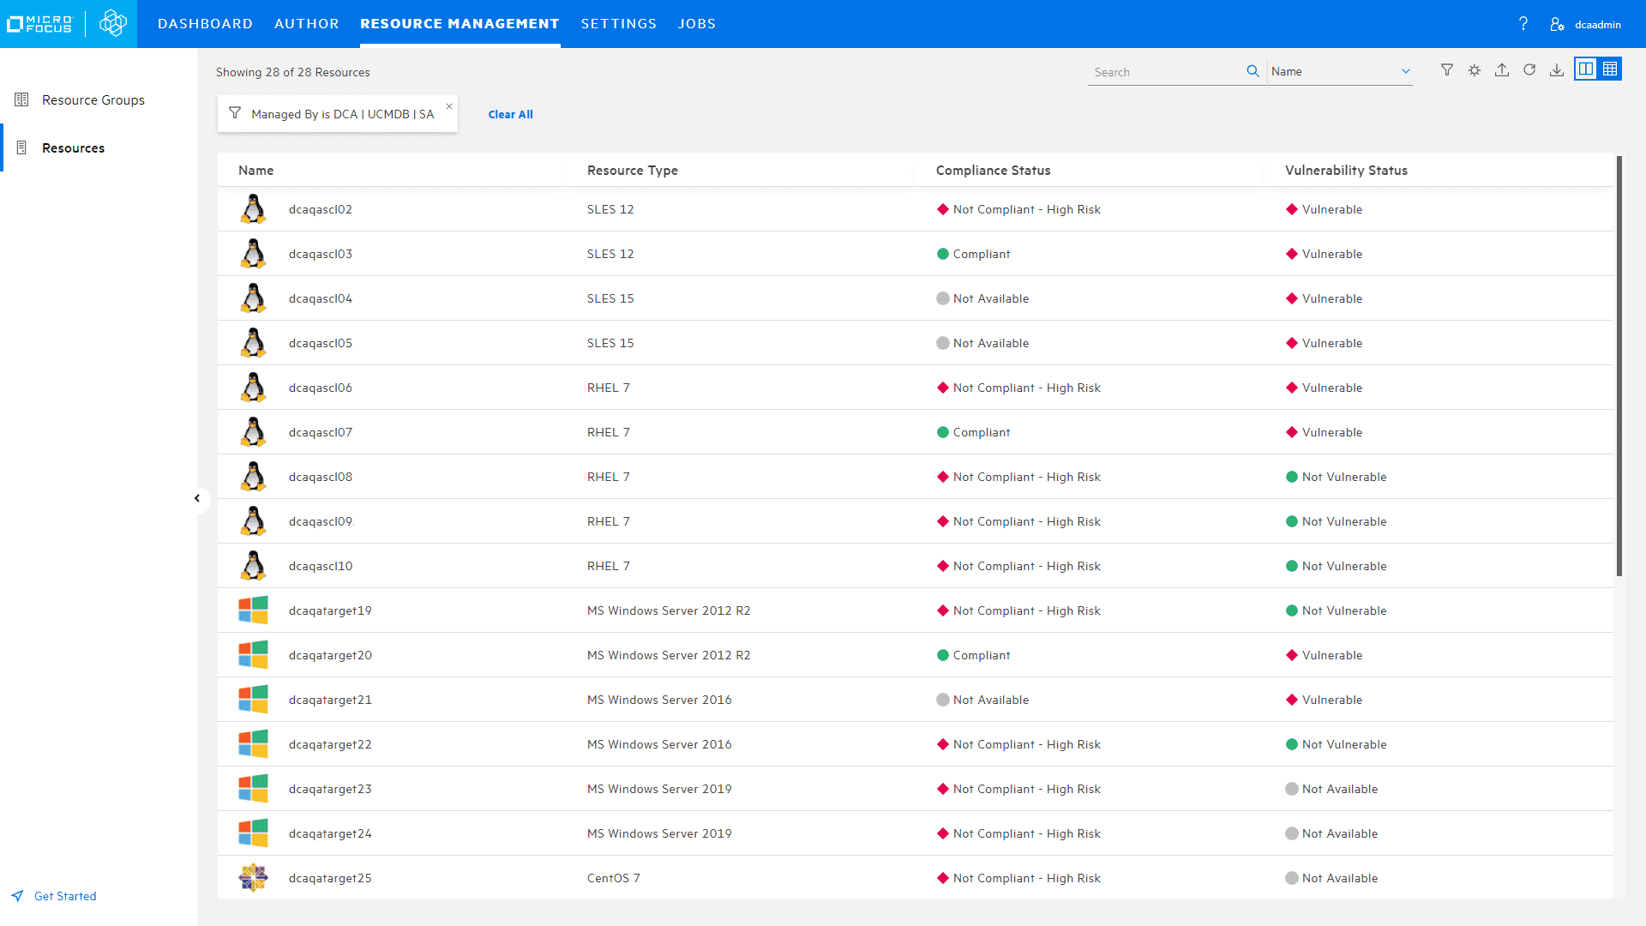
Task: Expand the Managed By filter chip
Action: click(337, 113)
